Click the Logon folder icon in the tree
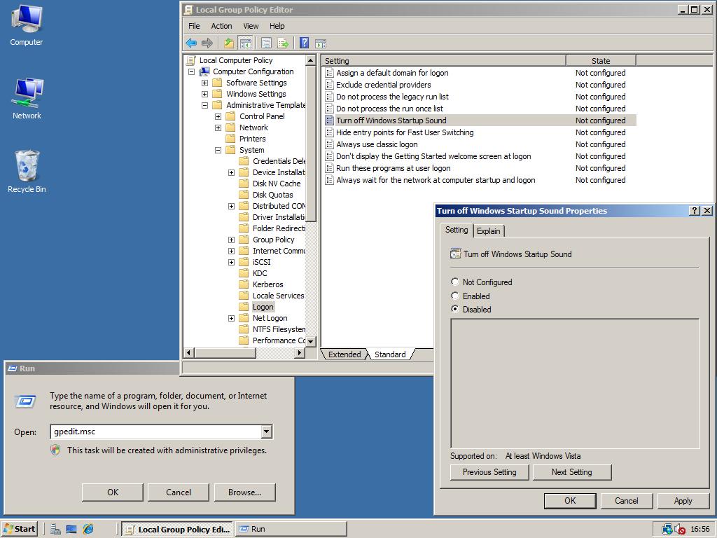Image resolution: width=717 pixels, height=538 pixels. 244,307
